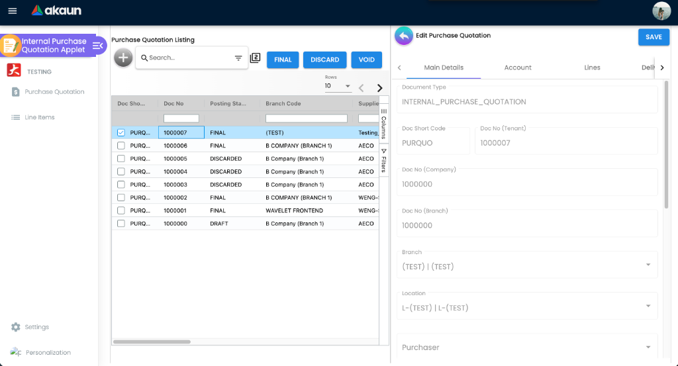Expand the Branch dropdown
The image size is (678, 366).
coord(648,265)
